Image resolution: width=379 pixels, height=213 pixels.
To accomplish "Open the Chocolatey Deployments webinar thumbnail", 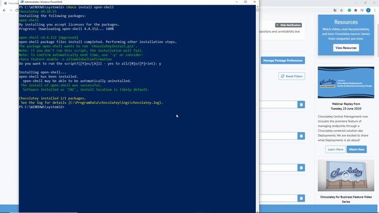I will coord(346,82).
